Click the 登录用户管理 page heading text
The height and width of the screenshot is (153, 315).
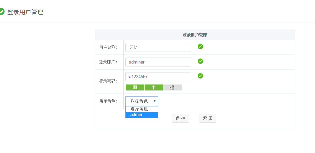click(25, 12)
